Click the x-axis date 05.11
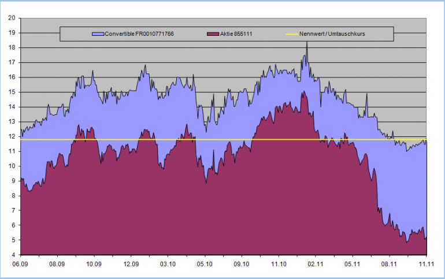 pyautogui.click(x=352, y=264)
